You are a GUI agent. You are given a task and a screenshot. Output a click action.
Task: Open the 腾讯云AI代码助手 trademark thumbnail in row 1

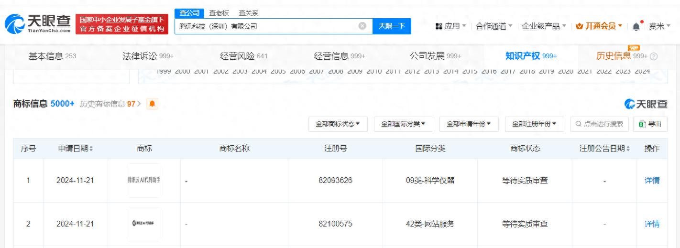pyautogui.click(x=144, y=181)
